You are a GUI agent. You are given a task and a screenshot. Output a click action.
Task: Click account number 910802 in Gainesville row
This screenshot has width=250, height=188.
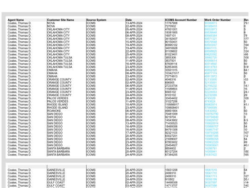tap(170, 179)
